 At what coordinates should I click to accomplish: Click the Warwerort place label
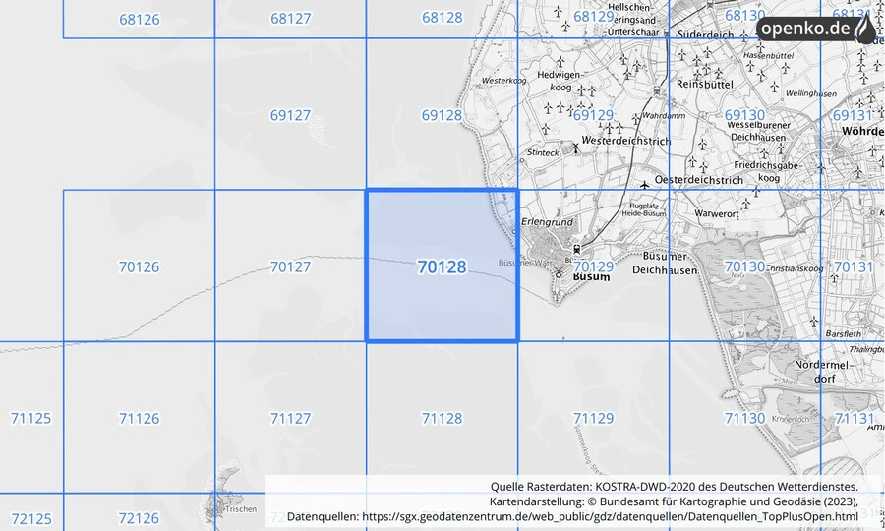(x=716, y=213)
